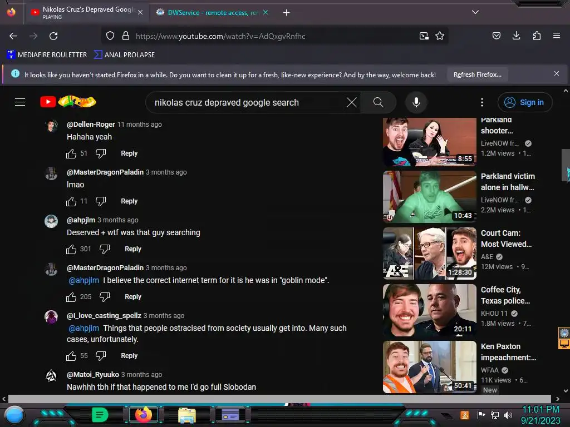
Task: Open the network tray icon
Action: click(x=495, y=415)
